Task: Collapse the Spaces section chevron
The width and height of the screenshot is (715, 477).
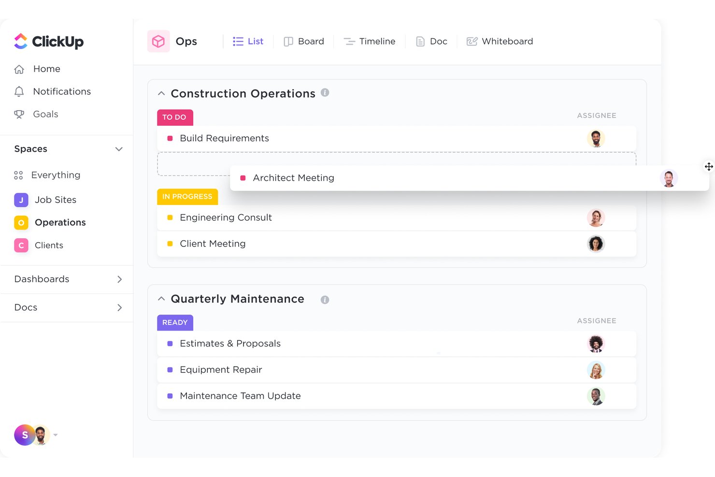Action: (x=119, y=149)
